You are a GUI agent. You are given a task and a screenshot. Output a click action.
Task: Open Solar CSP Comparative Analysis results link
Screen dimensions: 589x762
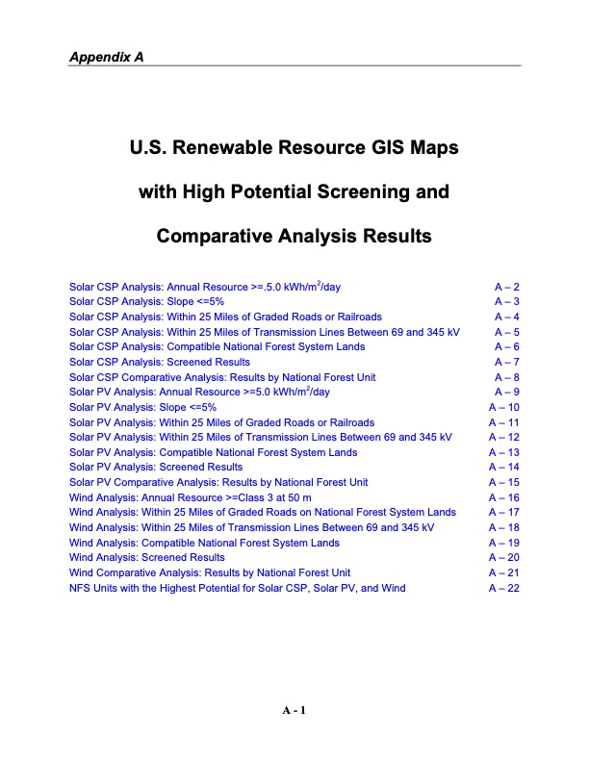(222, 377)
